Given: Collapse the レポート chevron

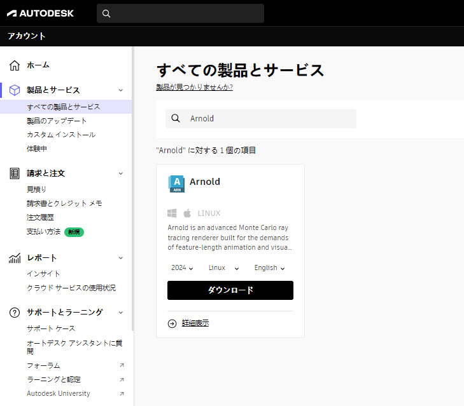Looking at the screenshot, I should coord(121,258).
